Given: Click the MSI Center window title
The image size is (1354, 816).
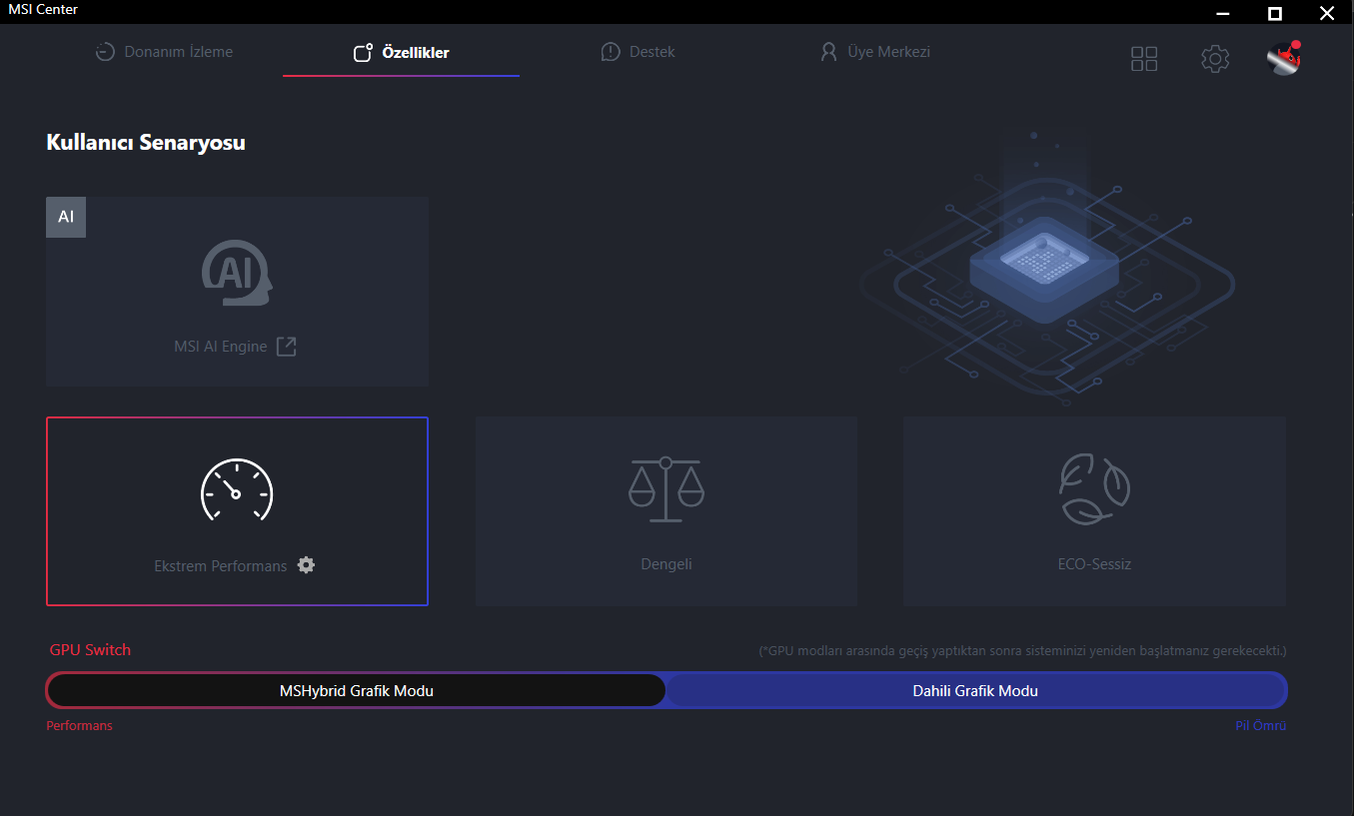Looking at the screenshot, I should coord(43,9).
